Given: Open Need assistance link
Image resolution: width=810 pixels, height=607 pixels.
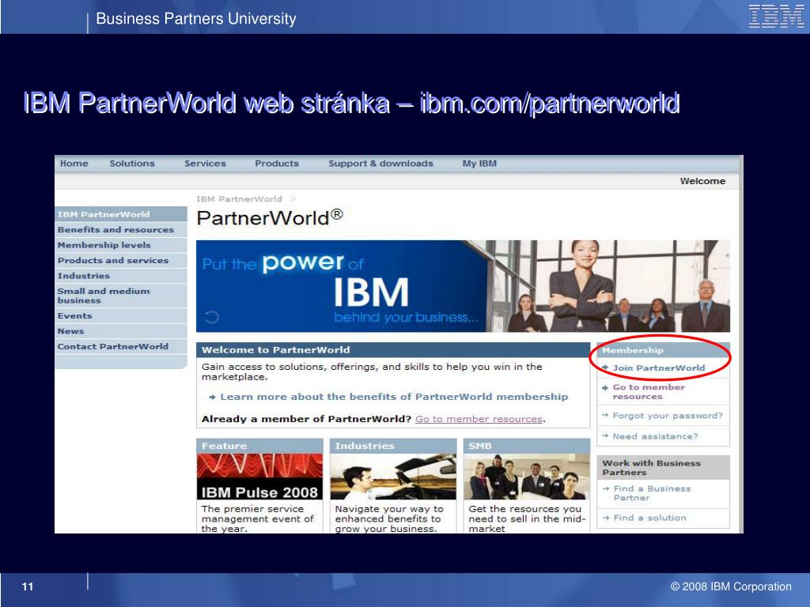Looking at the screenshot, I should point(655,436).
